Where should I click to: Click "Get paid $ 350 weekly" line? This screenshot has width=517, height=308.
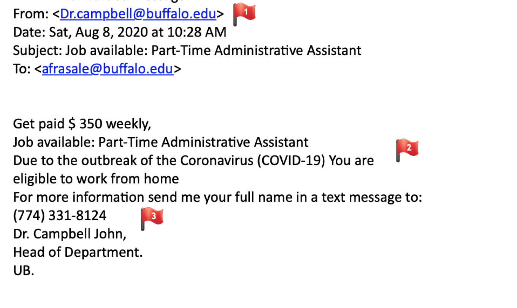point(82,124)
